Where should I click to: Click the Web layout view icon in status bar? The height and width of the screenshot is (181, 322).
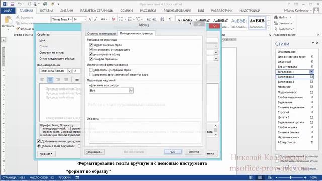coord(270,177)
